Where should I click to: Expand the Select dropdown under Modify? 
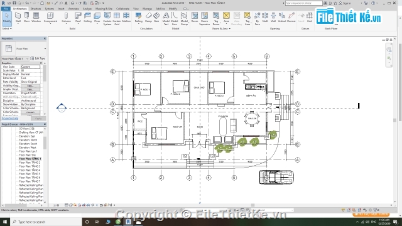[7, 29]
